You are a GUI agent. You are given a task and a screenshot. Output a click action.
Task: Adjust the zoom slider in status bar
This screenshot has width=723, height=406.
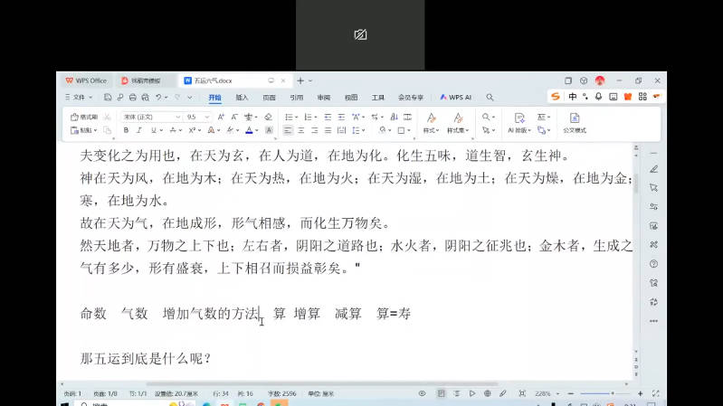[598, 393]
